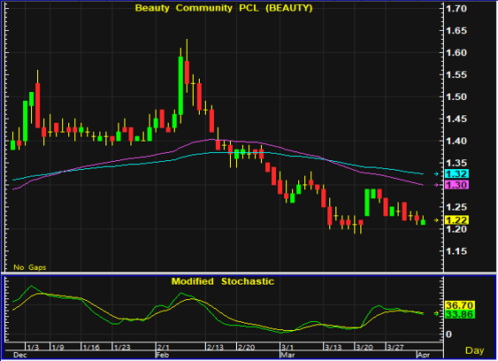Click the 3/13 date marker
The width and height of the screenshot is (498, 361).
pos(333,348)
